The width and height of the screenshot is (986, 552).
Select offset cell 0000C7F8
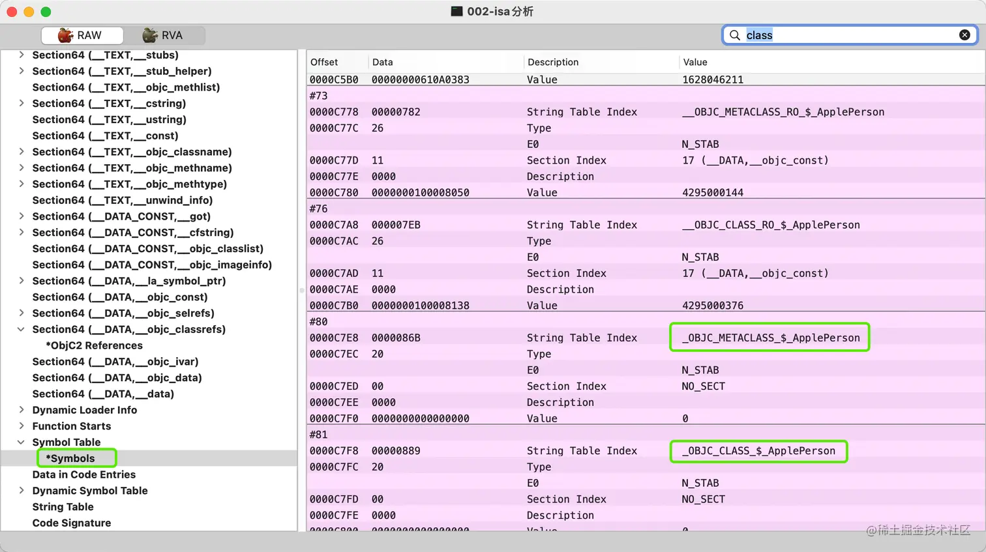pos(334,450)
